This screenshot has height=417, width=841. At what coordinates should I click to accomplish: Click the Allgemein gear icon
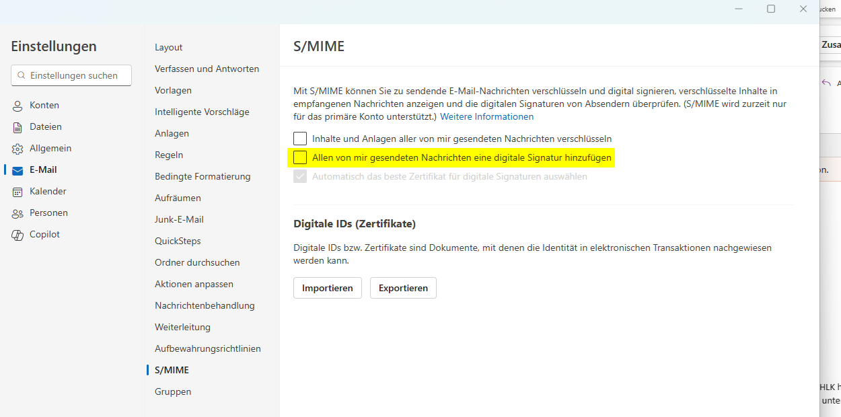[17, 149]
